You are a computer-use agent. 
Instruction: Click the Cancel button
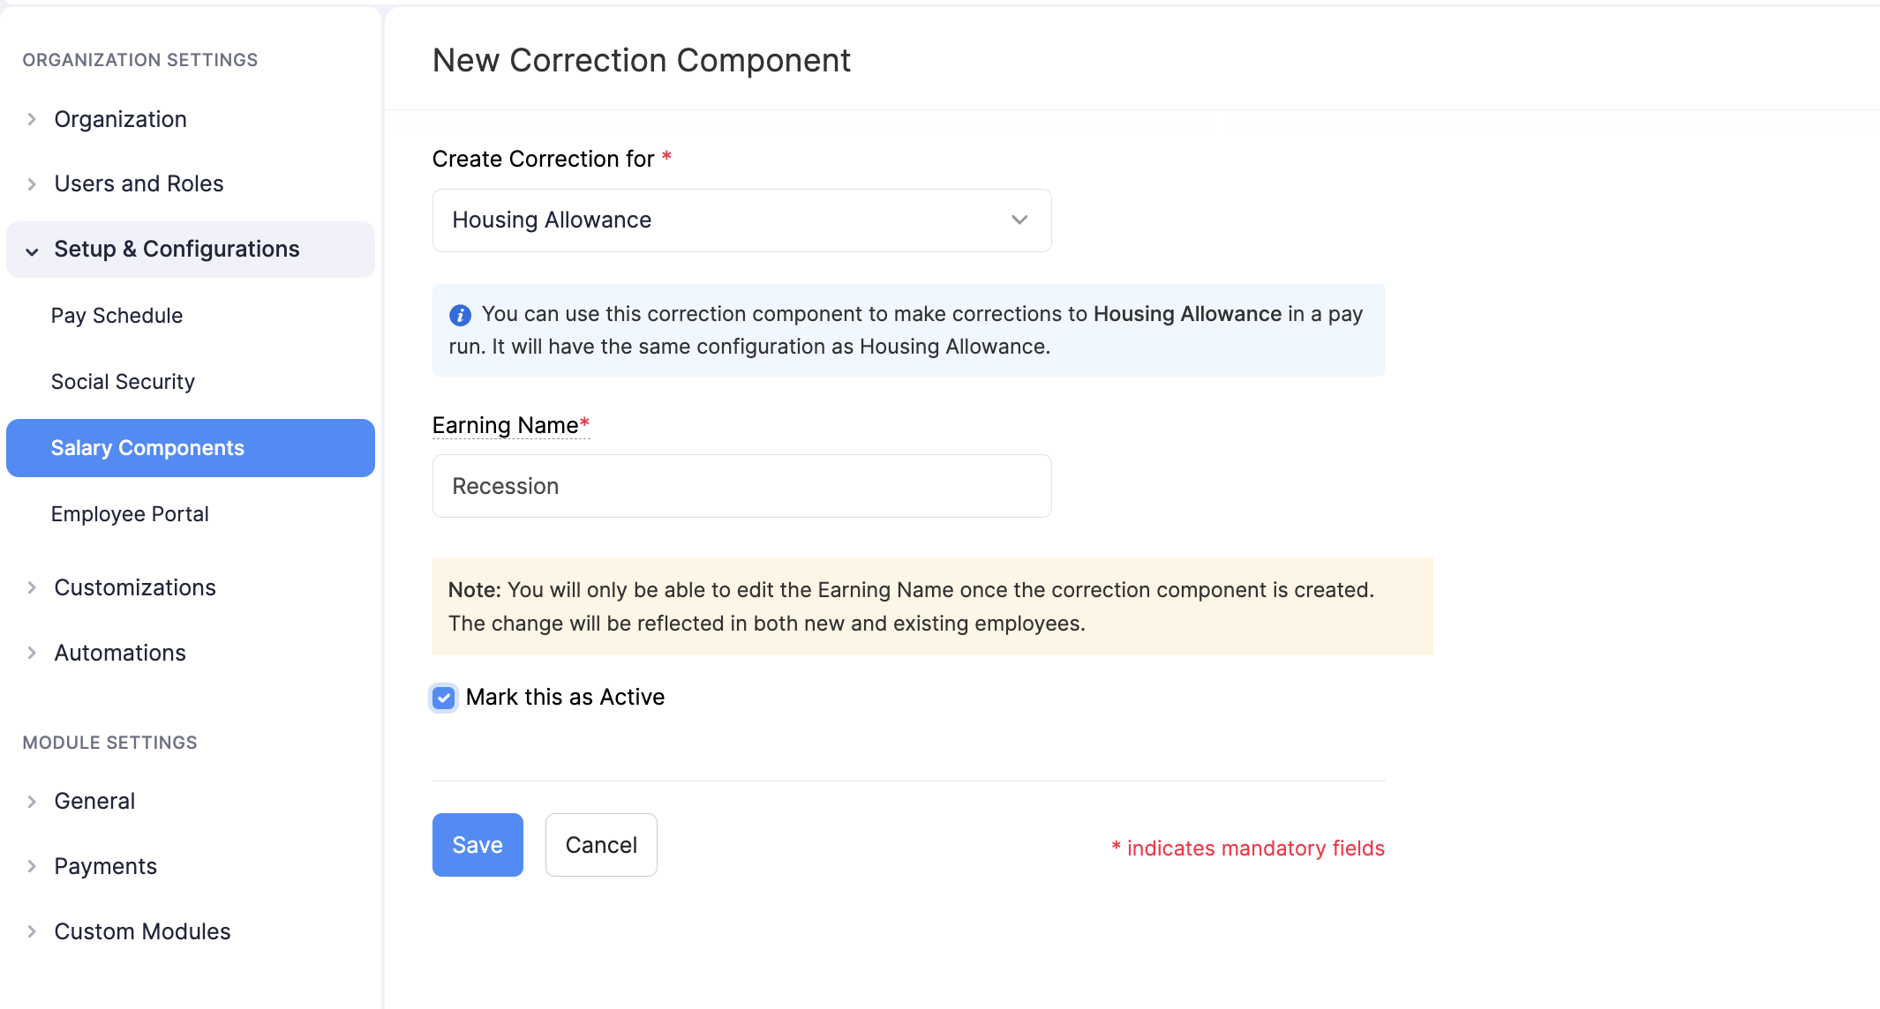601,844
